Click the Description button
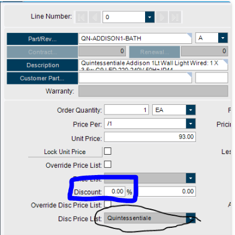The width and height of the screenshot is (235, 235). tap(43, 65)
